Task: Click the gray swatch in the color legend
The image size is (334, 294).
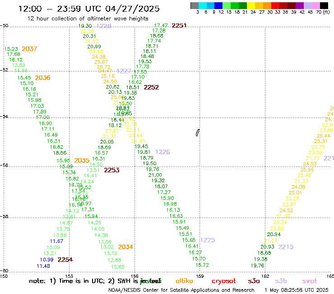Action: pos(195,5)
